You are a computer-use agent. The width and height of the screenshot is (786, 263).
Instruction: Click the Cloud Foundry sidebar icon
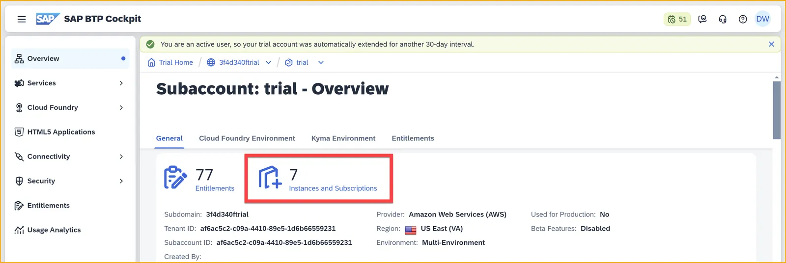point(19,107)
